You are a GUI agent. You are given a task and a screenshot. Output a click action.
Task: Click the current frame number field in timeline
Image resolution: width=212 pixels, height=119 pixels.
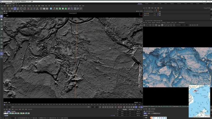(95, 107)
